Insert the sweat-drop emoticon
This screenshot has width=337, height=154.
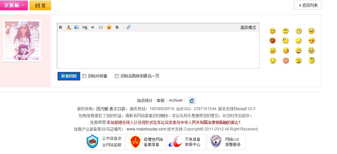(x=286, y=51)
